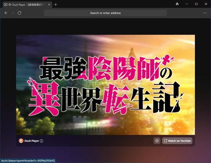Image resolution: width=211 pixels, height=163 pixels.
Task: Reload the page with the refresh icon
Action: coord(19,13)
